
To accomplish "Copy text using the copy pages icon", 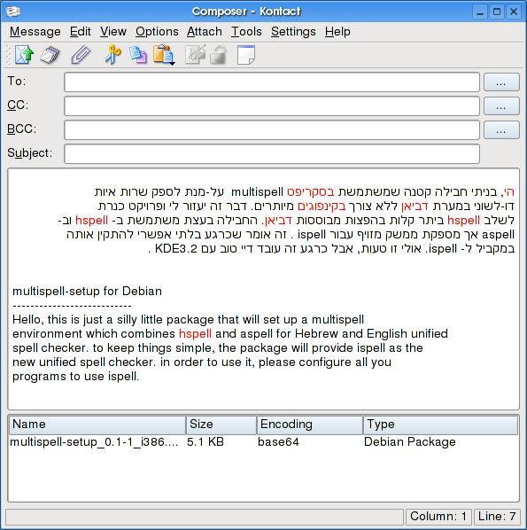I will (x=138, y=55).
